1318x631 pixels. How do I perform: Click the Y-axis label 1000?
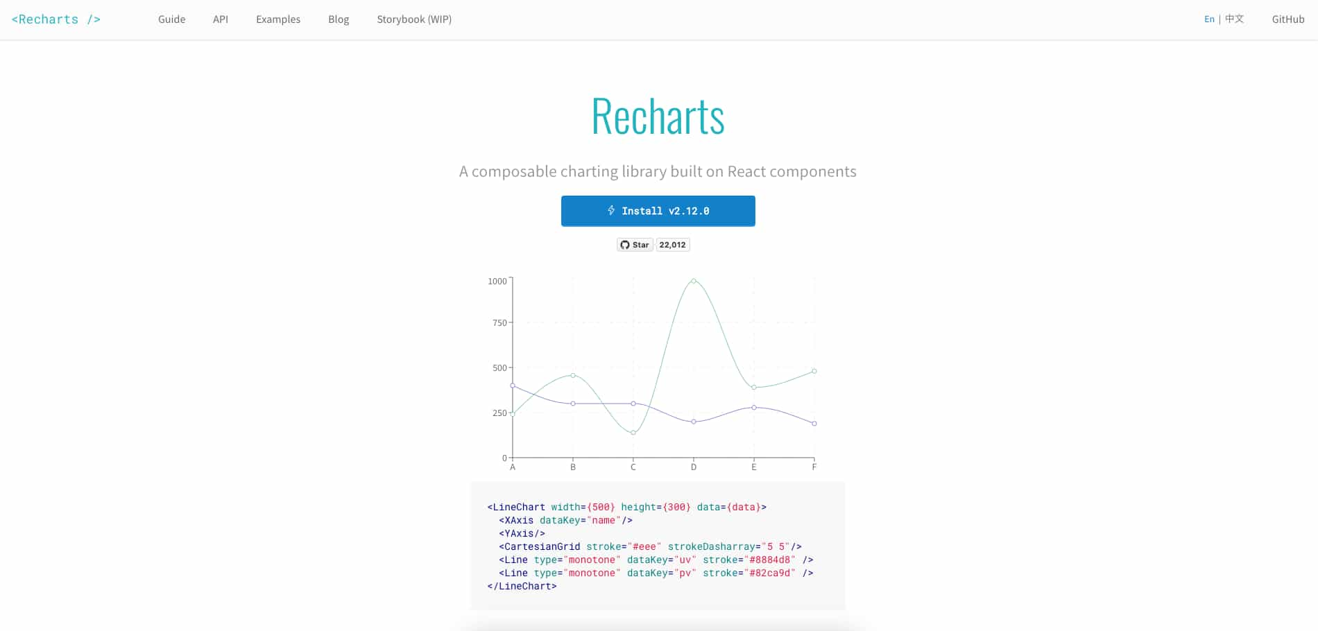click(497, 281)
